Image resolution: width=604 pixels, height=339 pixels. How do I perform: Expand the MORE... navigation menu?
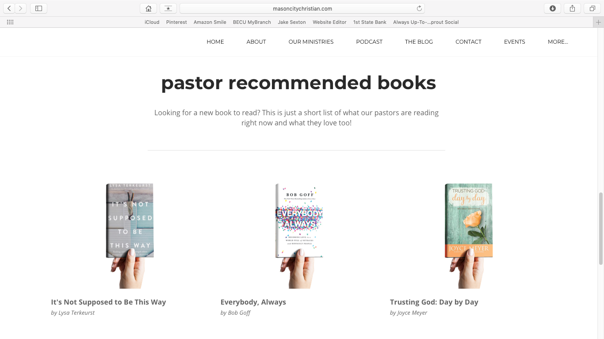(x=558, y=42)
